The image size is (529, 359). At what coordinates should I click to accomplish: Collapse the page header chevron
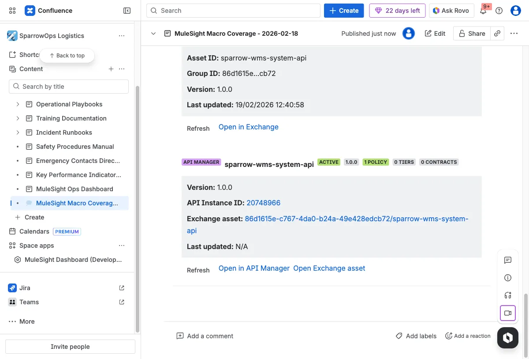coord(153,34)
